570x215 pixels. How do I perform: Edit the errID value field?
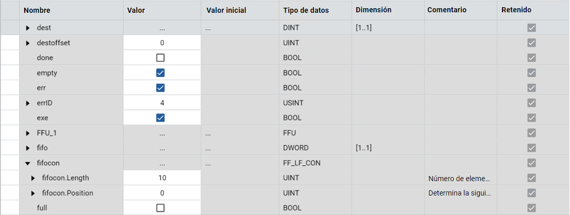click(162, 103)
